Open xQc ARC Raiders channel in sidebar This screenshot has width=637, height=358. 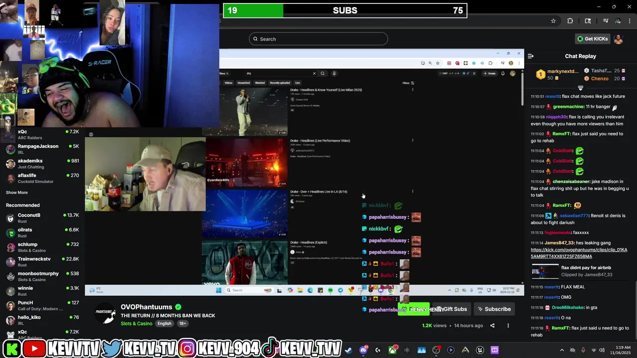click(42, 134)
